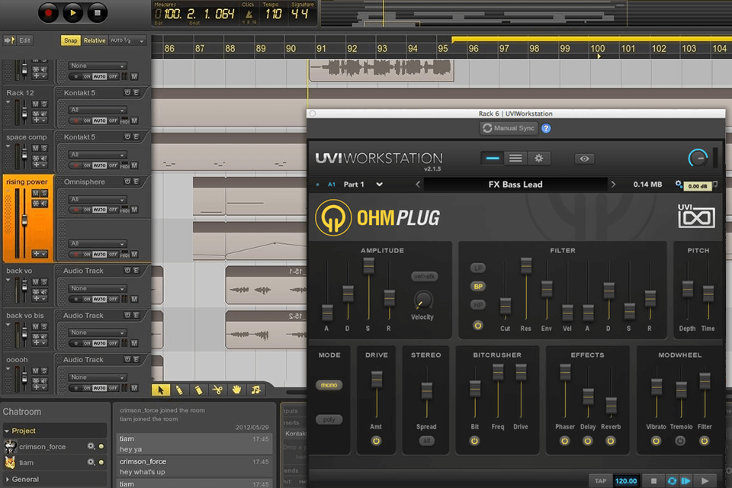
Task: Toggle the Bitcrusher power button
Action: [x=474, y=441]
